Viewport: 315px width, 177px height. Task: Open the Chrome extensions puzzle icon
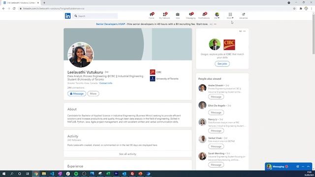coord(301,9)
